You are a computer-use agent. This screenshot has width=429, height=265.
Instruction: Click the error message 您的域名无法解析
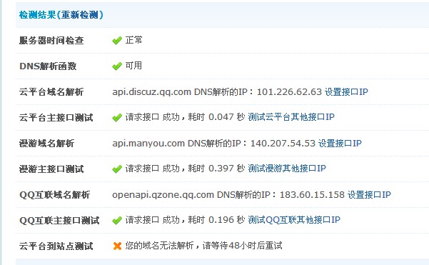[x=159, y=246]
